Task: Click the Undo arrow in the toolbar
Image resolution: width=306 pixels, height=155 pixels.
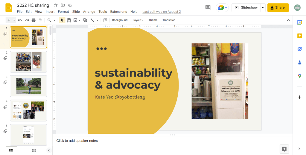Action: [20, 20]
